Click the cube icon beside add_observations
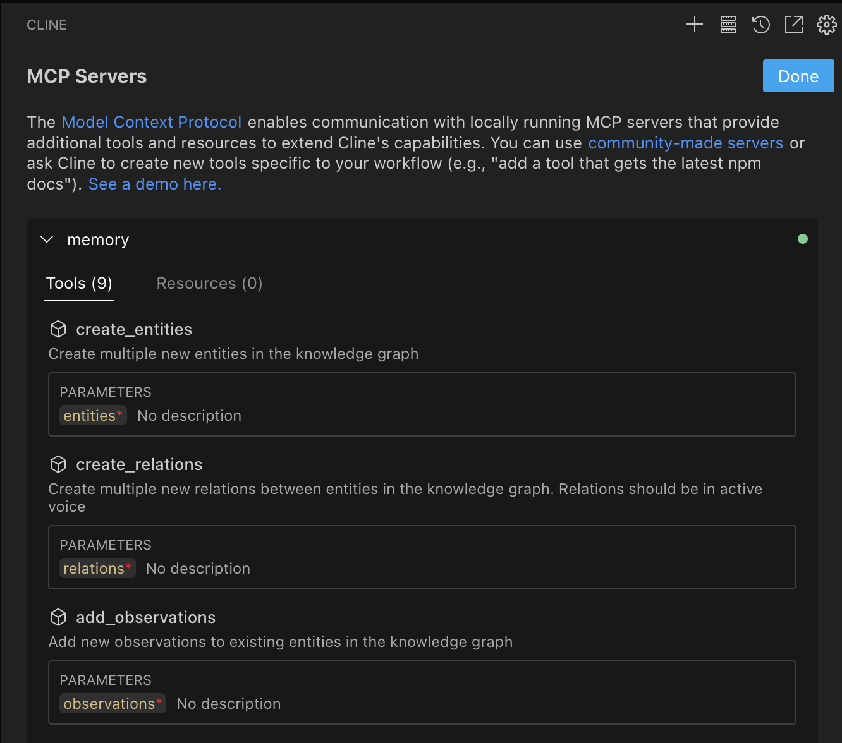Viewport: 842px width, 743px height. (x=58, y=617)
